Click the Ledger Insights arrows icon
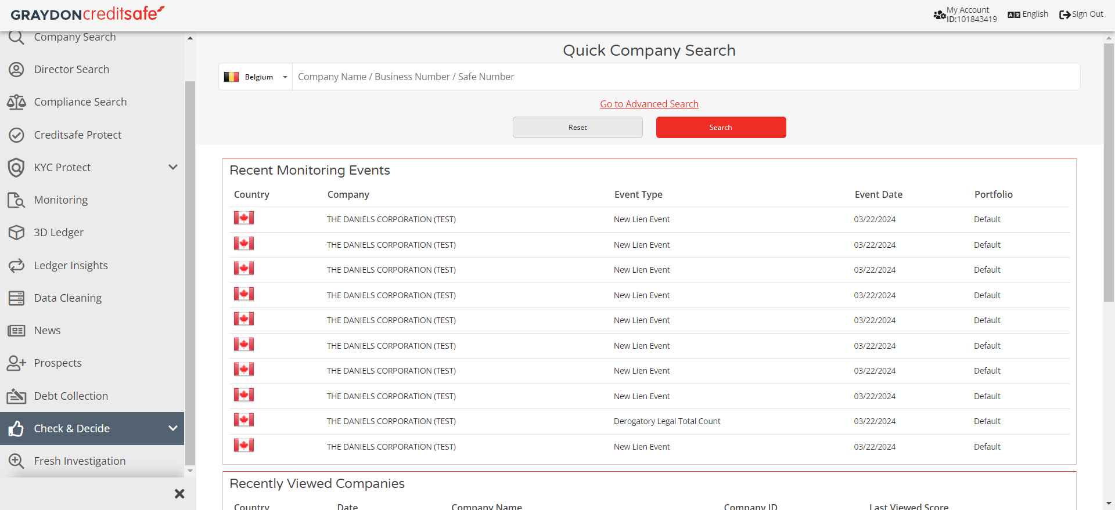The height and width of the screenshot is (510, 1115). click(x=16, y=266)
